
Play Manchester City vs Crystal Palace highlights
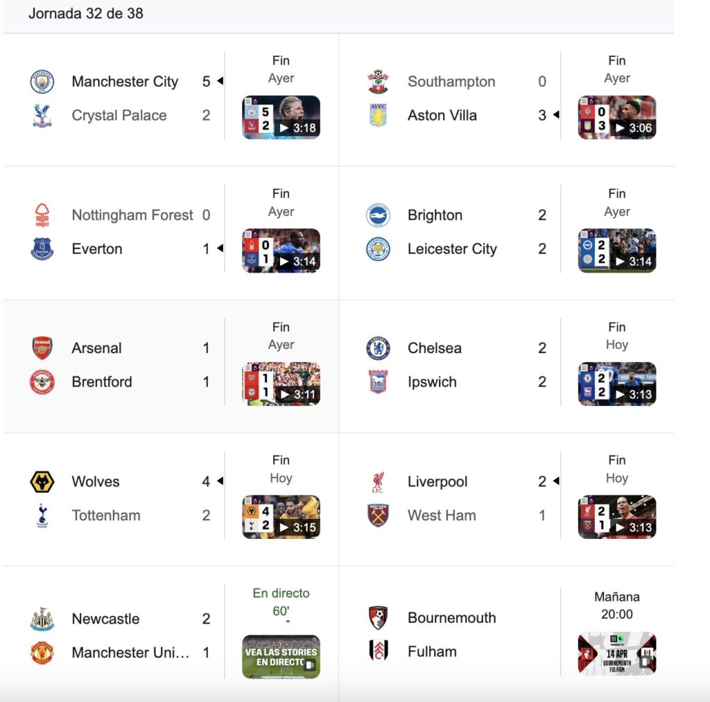point(282,117)
